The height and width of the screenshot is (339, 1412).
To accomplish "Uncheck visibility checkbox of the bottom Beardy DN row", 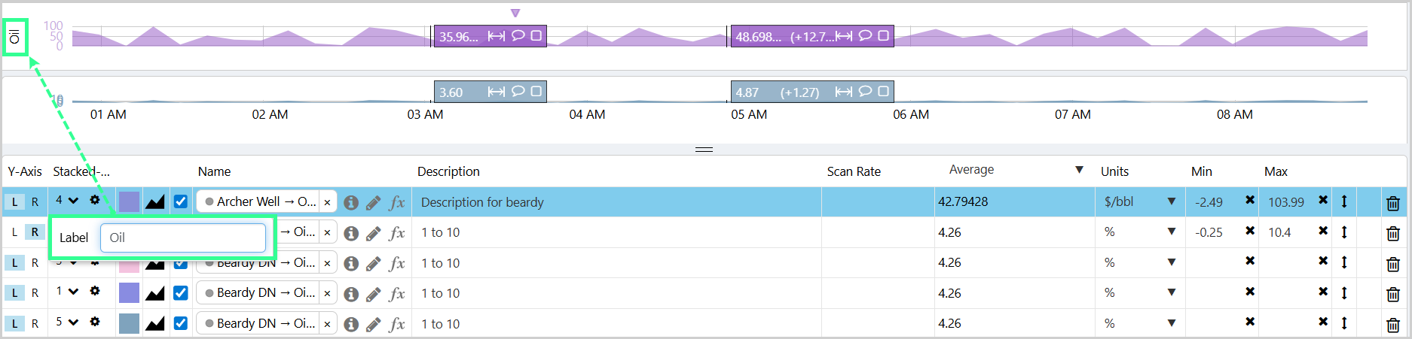I will [181, 323].
